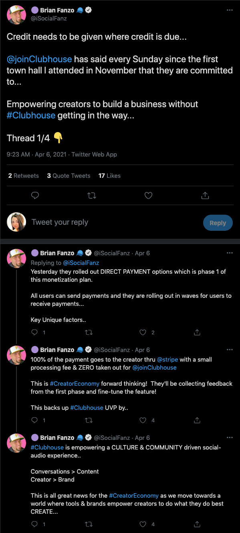Open the more options menu on the @stripe tweet

230,349
